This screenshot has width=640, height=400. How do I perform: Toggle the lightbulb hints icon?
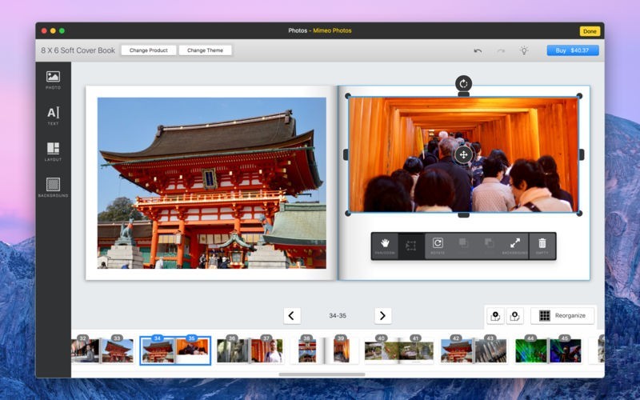coord(524,50)
